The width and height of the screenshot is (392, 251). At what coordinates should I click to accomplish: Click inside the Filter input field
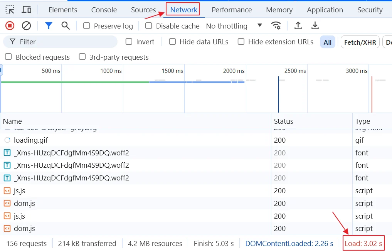58,41
